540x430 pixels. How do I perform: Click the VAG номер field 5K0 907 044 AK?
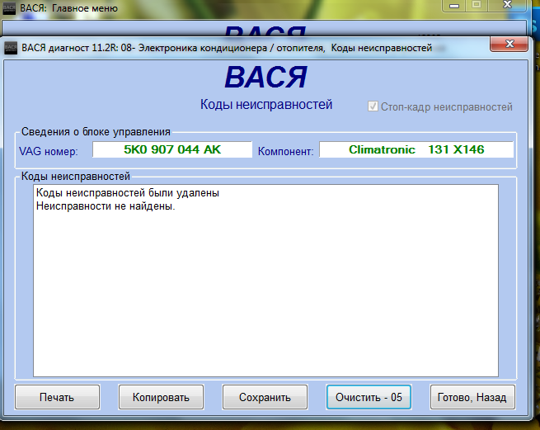pyautogui.click(x=172, y=149)
